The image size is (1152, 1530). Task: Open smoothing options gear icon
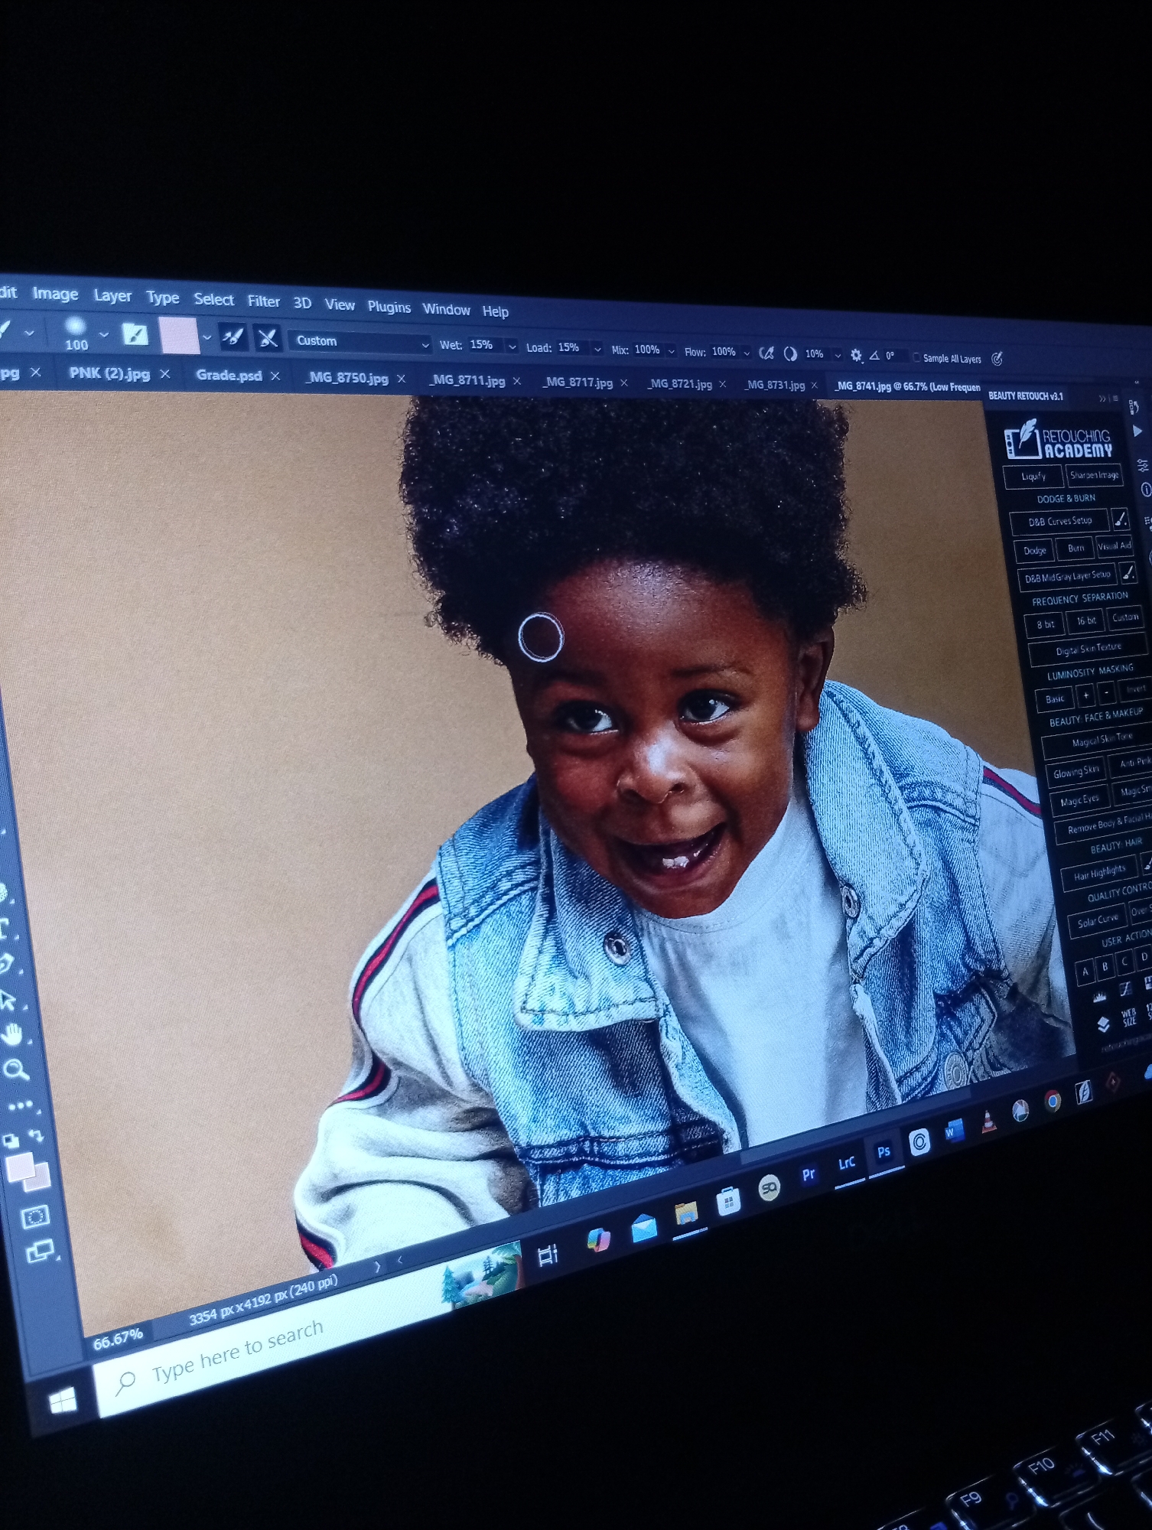(x=856, y=355)
